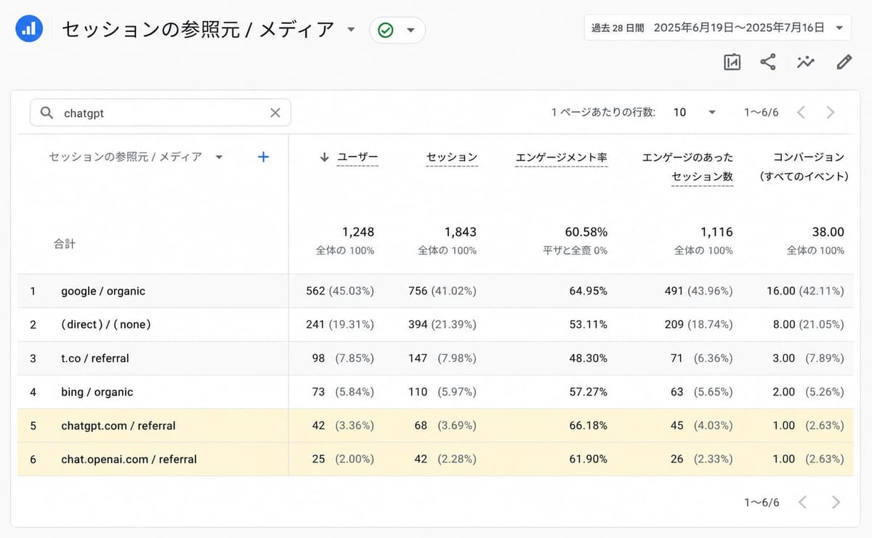
Task: Sort by the エンゲージメント率 column header
Action: (x=561, y=157)
